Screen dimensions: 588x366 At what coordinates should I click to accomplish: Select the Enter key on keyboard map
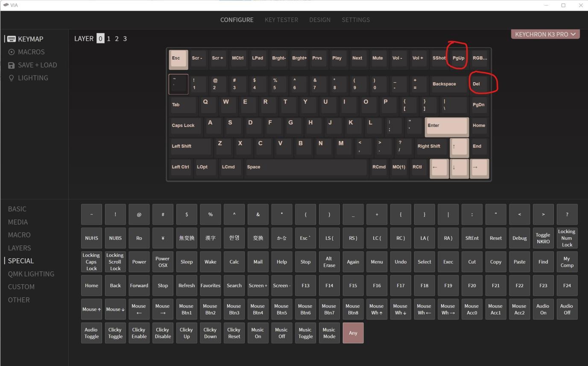(x=447, y=127)
